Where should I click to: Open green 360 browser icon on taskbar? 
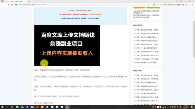click(x=17, y=107)
